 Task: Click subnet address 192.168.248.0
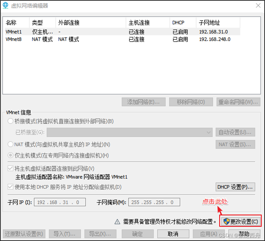[x=215, y=39]
